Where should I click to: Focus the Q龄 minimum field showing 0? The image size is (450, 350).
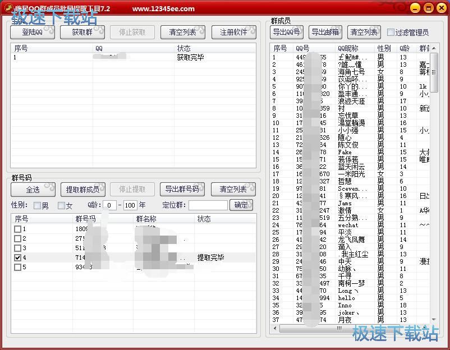coord(109,205)
